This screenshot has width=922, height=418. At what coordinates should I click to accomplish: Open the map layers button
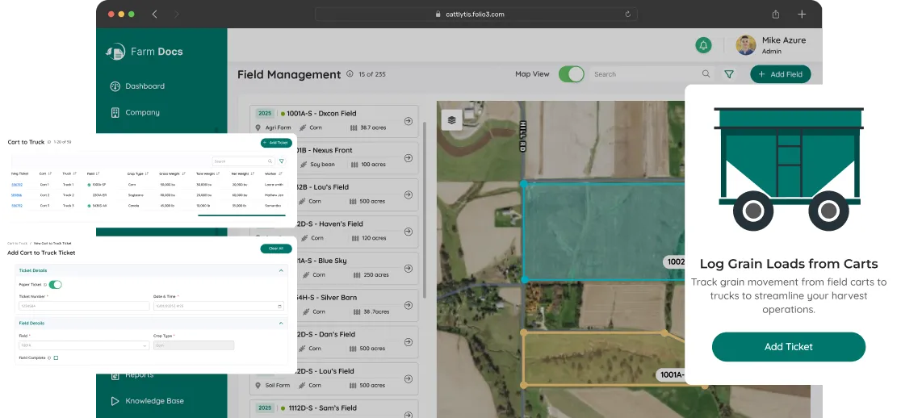point(451,119)
